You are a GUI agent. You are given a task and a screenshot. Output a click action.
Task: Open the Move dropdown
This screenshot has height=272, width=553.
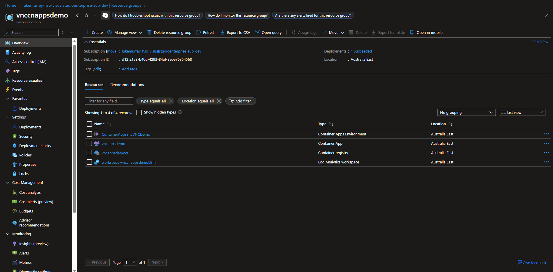click(333, 32)
